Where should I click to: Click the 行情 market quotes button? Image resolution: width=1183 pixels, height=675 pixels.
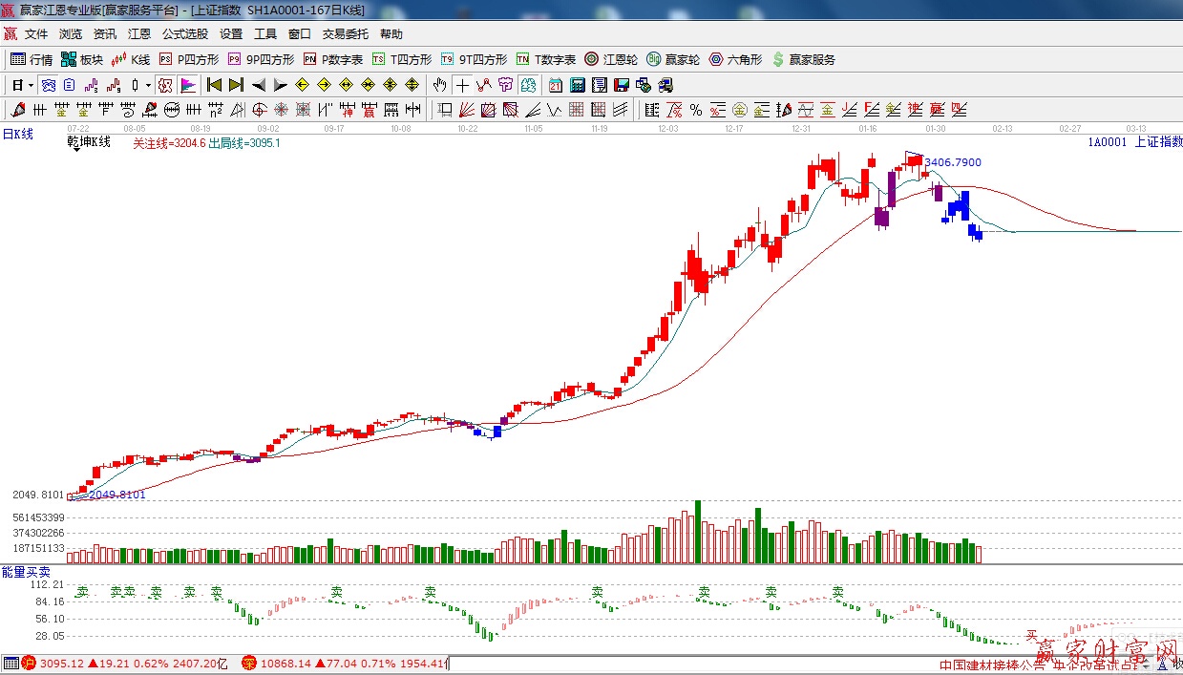(32, 59)
